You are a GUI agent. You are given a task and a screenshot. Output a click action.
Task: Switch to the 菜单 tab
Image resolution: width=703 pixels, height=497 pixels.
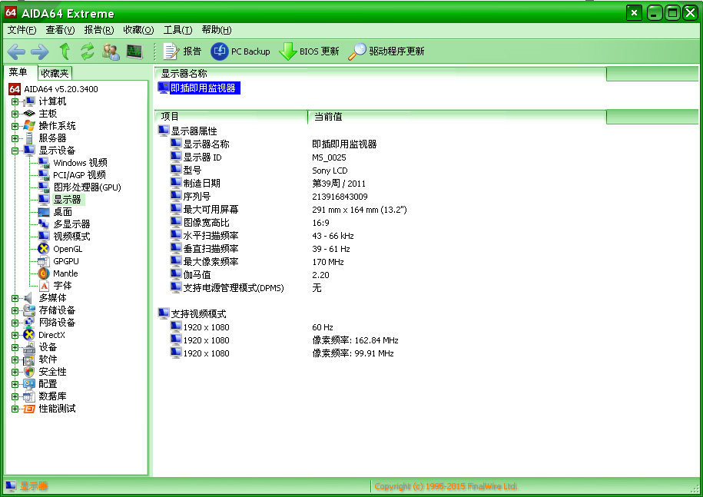tap(18, 72)
